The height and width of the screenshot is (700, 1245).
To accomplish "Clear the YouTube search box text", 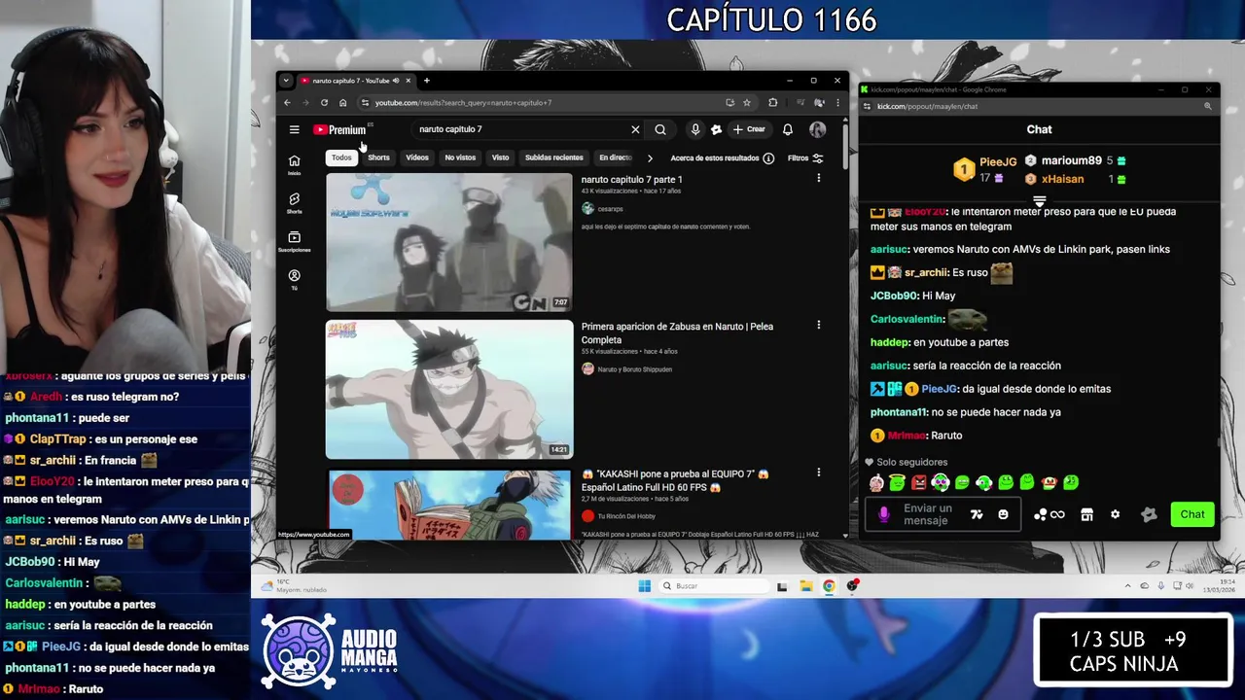I will 635,129.
